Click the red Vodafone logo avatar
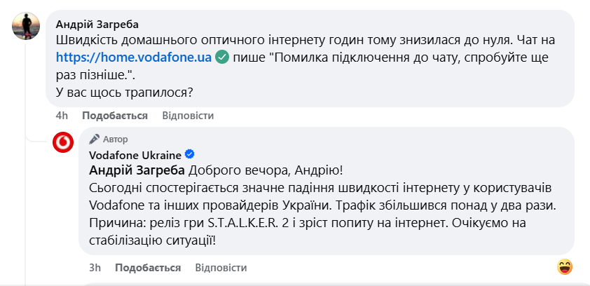590x286 pixels. click(64, 143)
